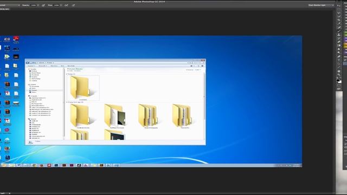
Task: Open the background color picker
Action: 340,82
